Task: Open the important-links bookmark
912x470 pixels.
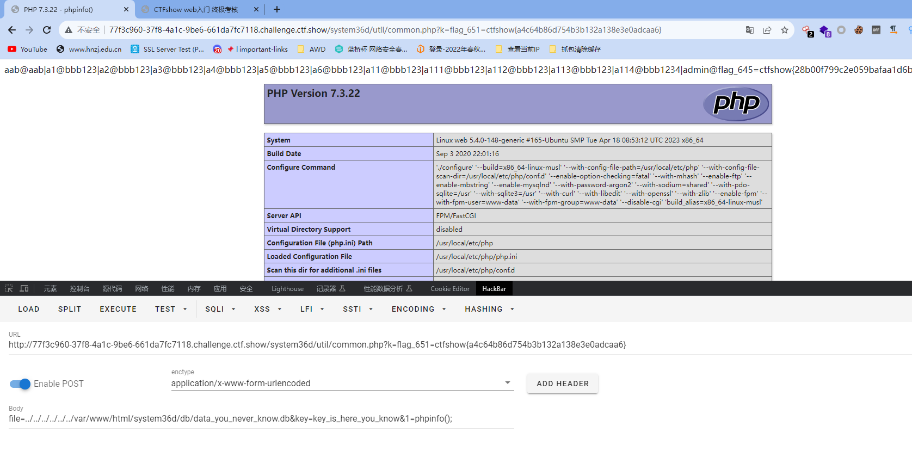Action: (251, 49)
